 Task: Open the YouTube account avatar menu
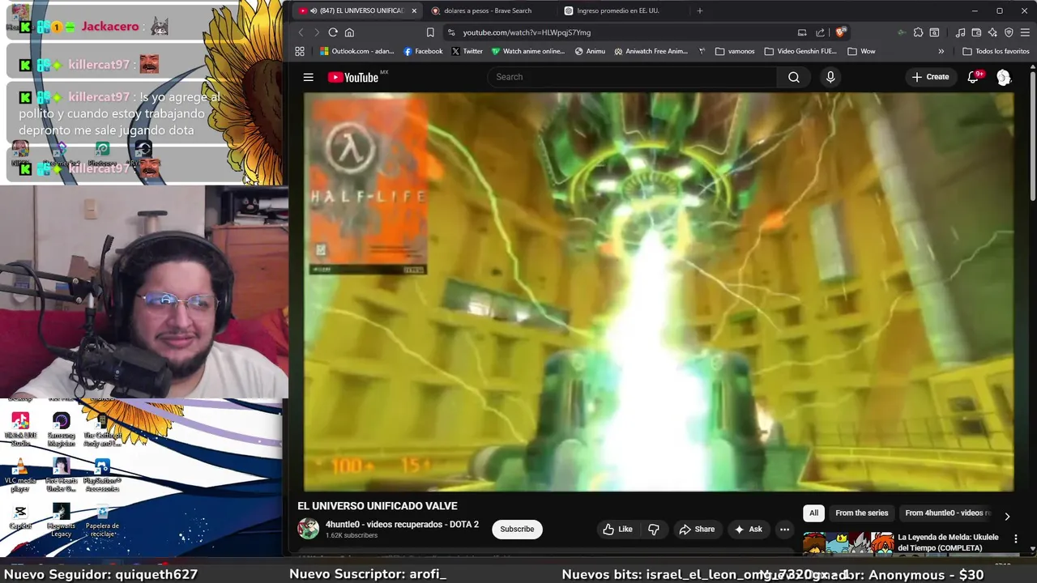[1004, 77]
